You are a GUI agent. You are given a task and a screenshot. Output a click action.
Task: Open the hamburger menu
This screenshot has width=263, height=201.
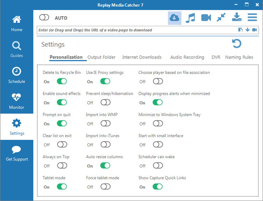click(252, 18)
